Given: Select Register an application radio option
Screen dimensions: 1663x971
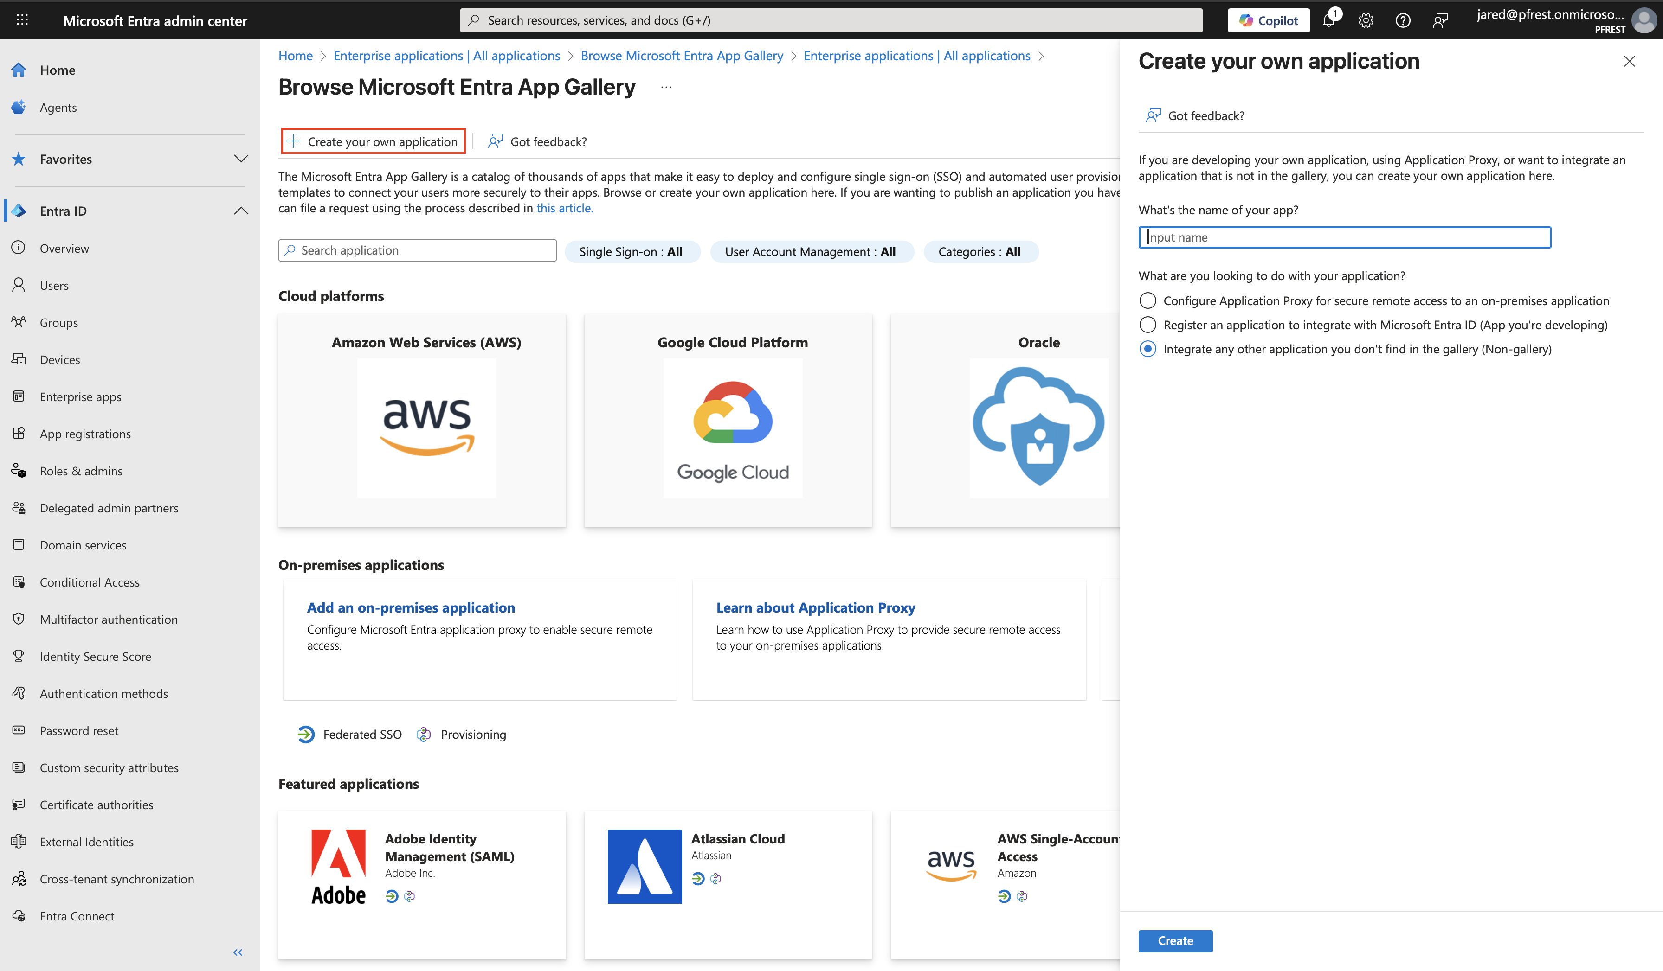Looking at the screenshot, I should (1147, 325).
